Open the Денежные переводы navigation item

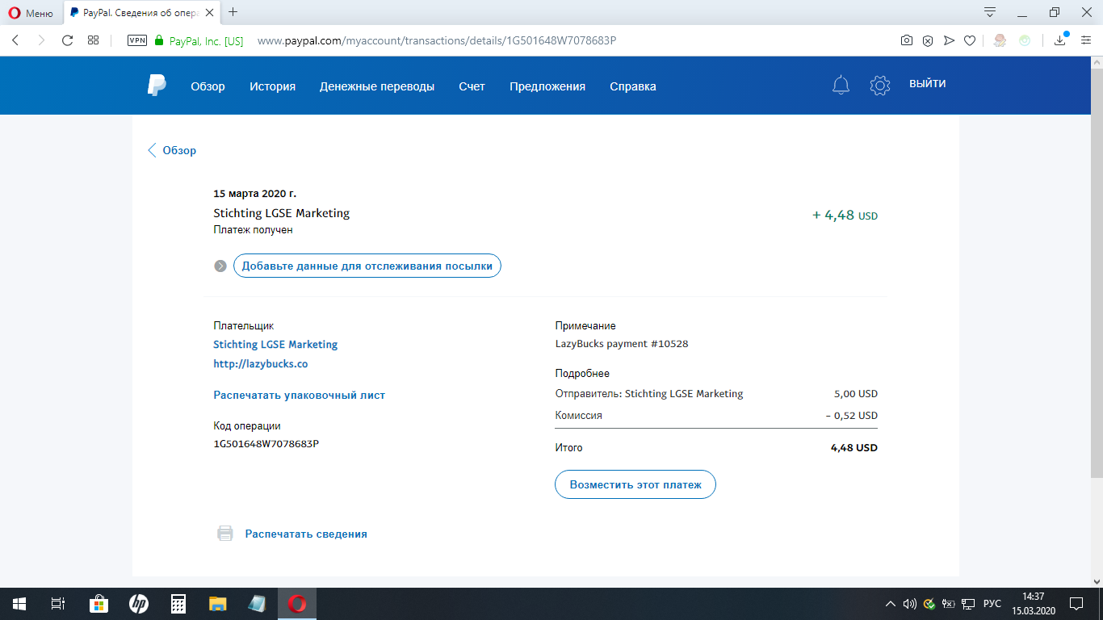tap(377, 86)
